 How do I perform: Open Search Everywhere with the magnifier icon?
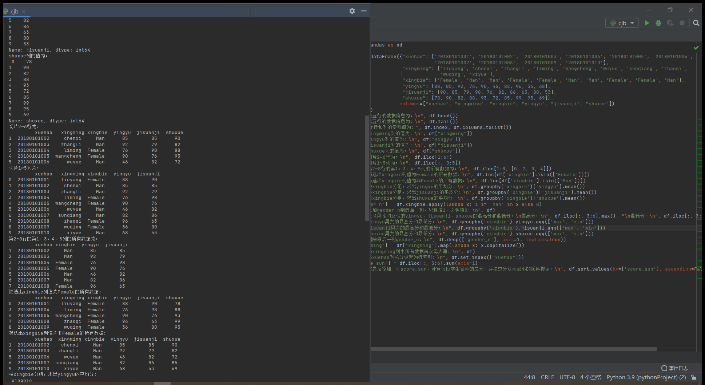pyautogui.click(x=696, y=23)
